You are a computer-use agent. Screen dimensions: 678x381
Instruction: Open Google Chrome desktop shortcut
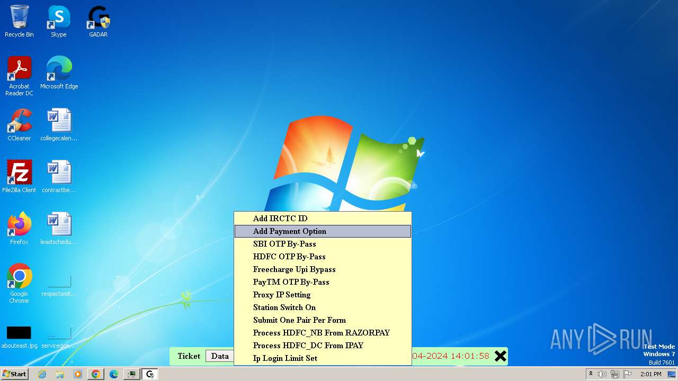[19, 283]
